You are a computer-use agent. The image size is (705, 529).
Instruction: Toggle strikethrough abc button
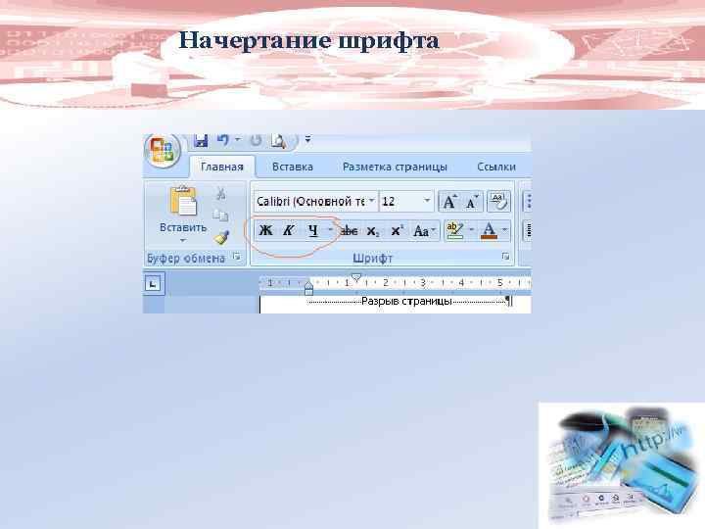(x=350, y=231)
